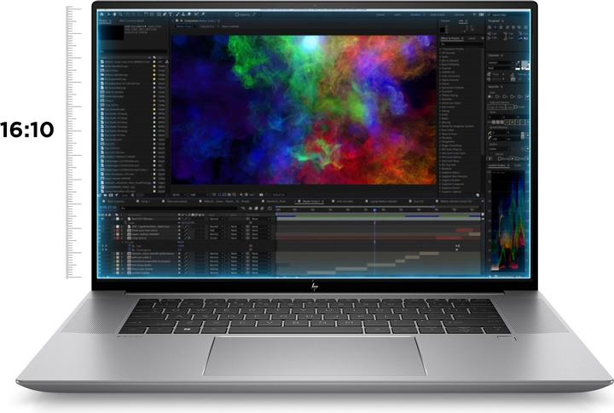Open the Character panel tab
Image resolution: width=614 pixels, height=413 pixels.
494,55
